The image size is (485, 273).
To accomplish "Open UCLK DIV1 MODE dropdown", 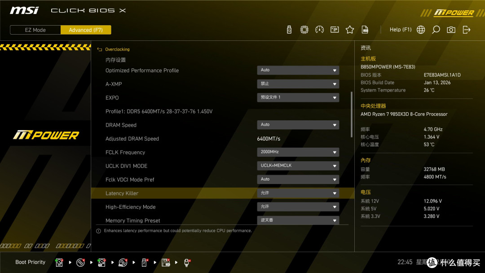I will (298, 166).
